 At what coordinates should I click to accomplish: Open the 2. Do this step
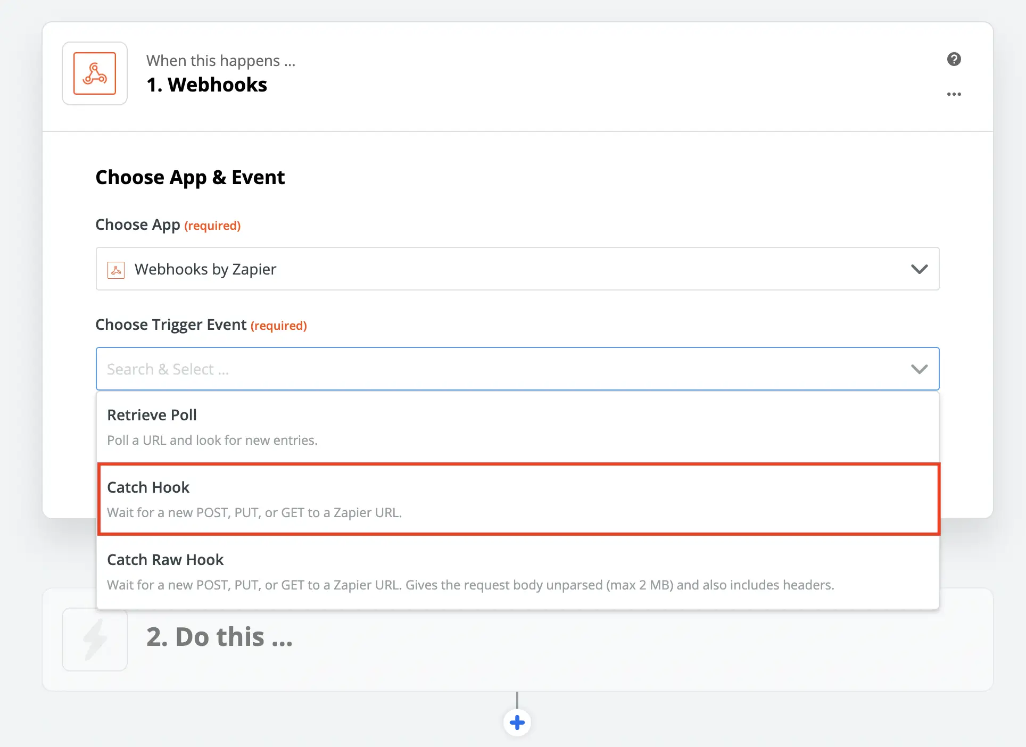click(219, 637)
